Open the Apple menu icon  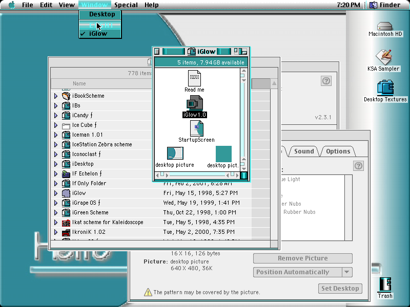point(12,5)
